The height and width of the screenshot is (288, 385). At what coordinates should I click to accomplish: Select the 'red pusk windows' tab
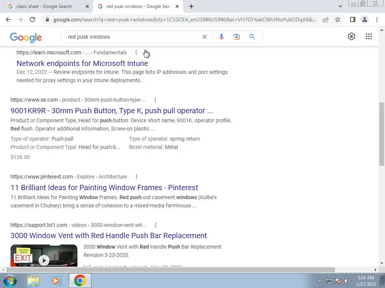[138, 7]
